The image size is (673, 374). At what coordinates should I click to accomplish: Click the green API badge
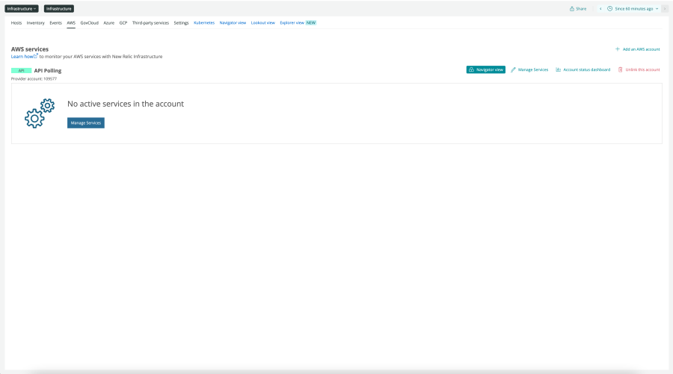point(21,71)
